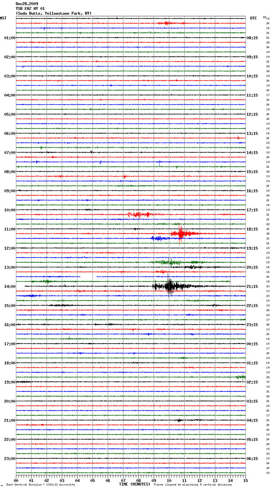Click the "Traces clipped at plus/minus 5 vertical divisions" note
Viewport: 271px width, 489px height.
point(193,485)
